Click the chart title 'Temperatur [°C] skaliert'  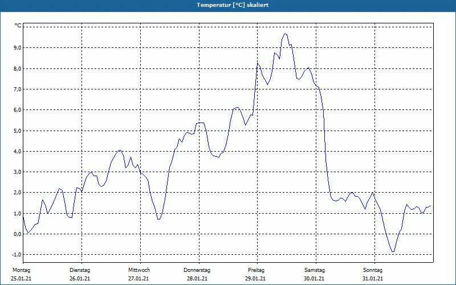coord(233,5)
